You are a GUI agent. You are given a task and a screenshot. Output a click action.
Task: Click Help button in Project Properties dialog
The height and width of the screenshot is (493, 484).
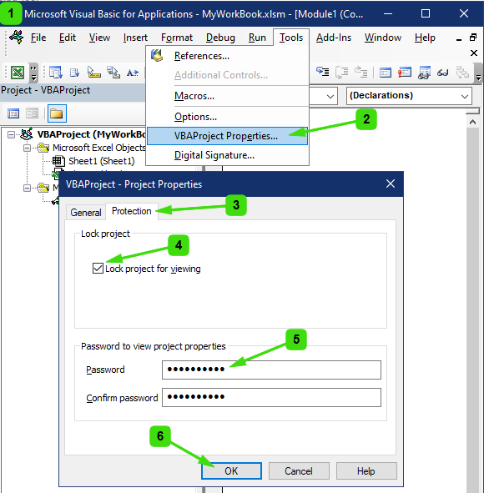[x=366, y=471]
